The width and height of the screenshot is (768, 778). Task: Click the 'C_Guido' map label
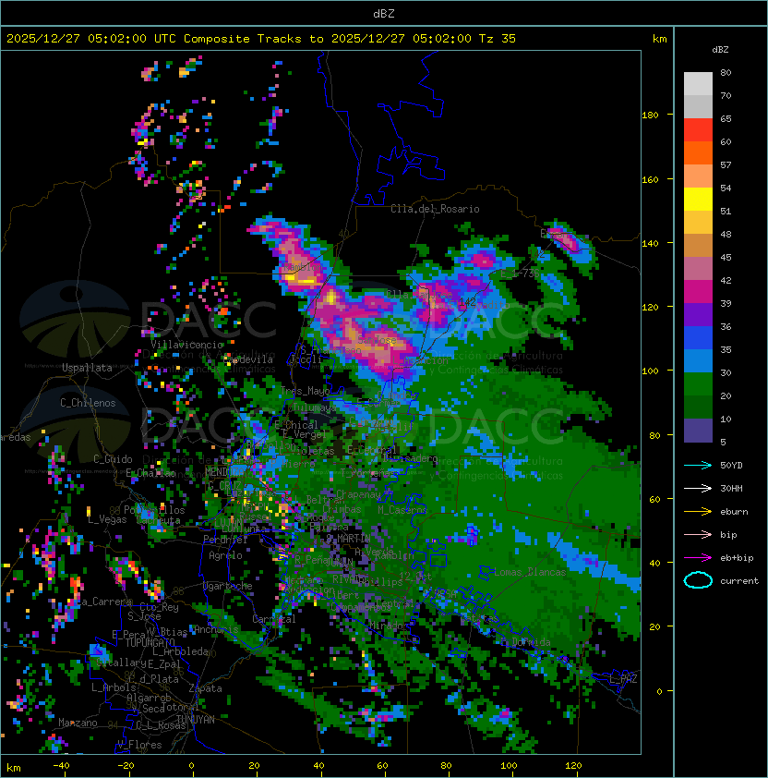[113, 459]
